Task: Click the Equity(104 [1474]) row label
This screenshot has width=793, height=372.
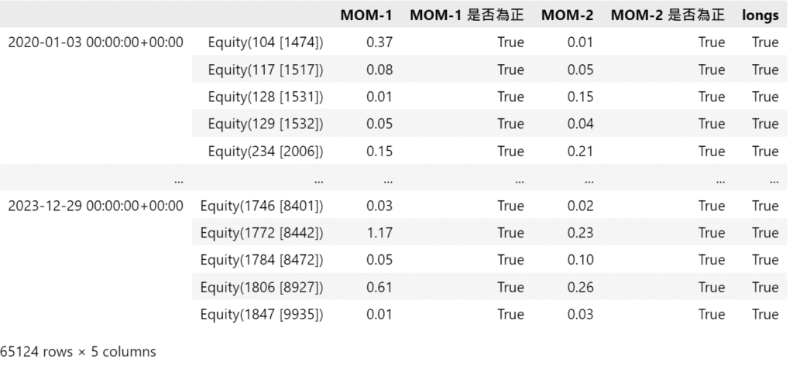Action: coord(266,43)
